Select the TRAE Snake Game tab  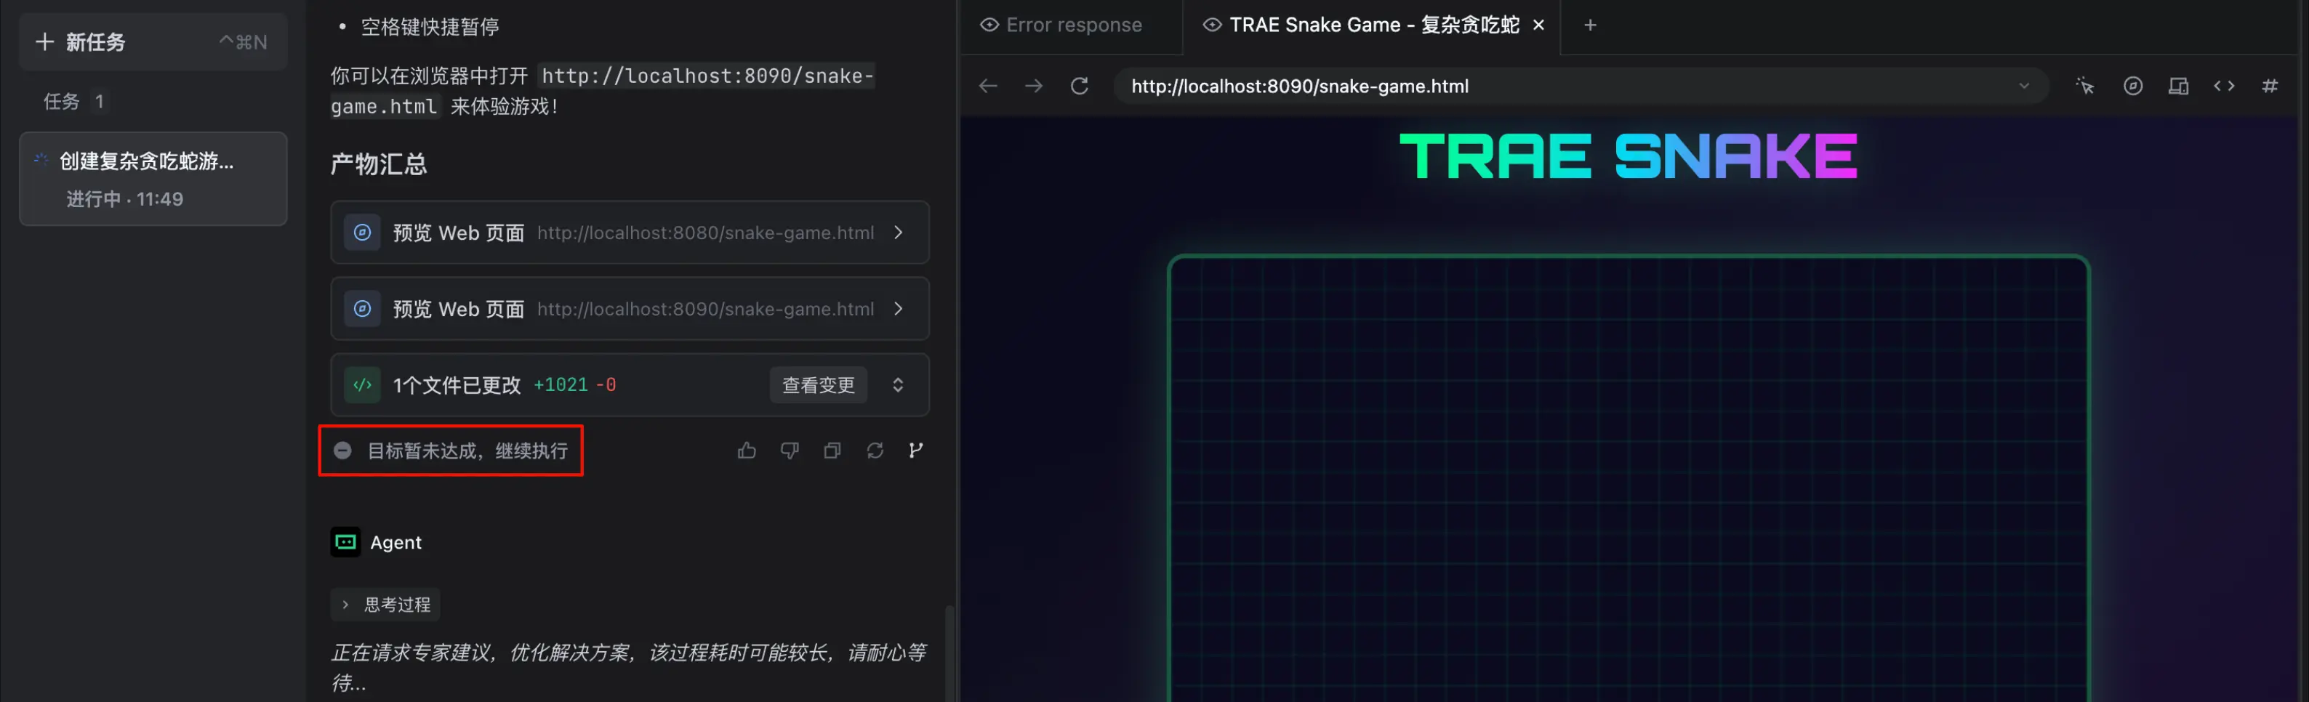(1373, 25)
